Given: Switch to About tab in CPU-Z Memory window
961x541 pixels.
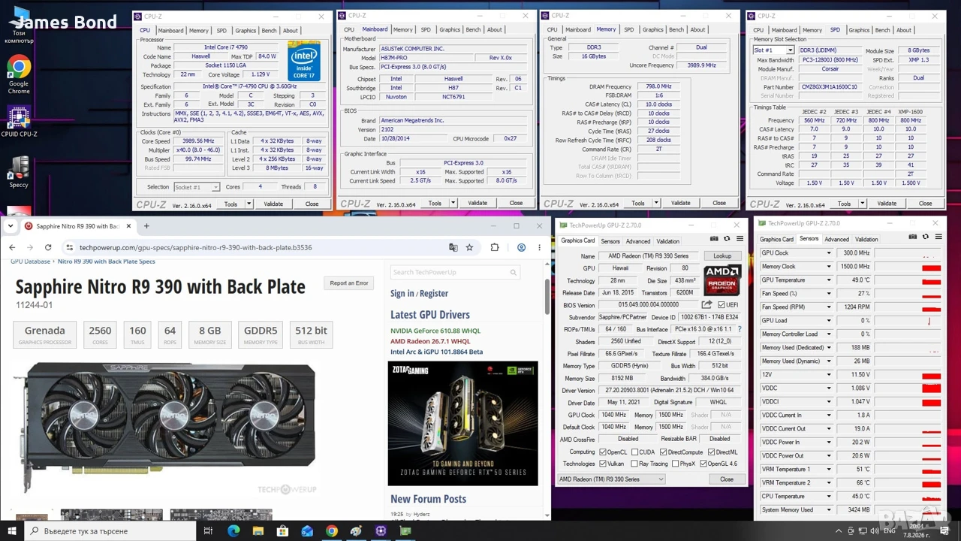Looking at the screenshot, I should pos(698,30).
